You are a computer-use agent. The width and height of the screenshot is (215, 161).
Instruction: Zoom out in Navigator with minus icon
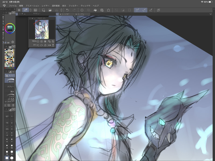[38, 41]
